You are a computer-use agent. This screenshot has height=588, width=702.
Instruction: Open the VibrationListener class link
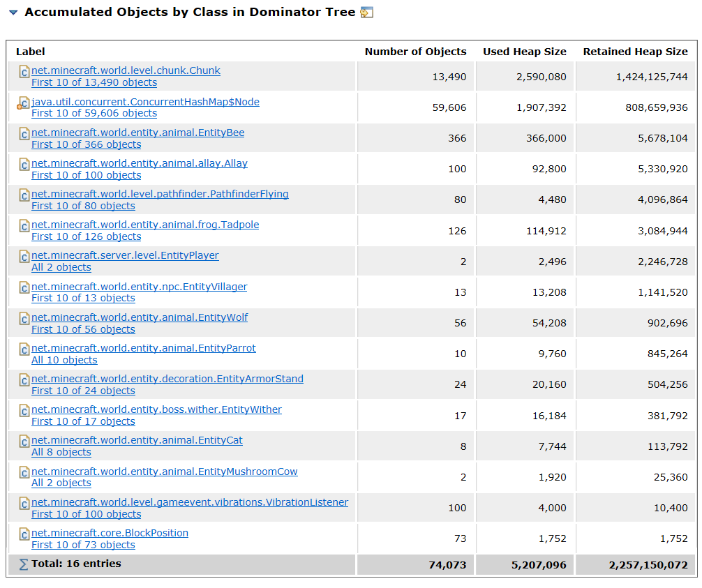pyautogui.click(x=190, y=502)
